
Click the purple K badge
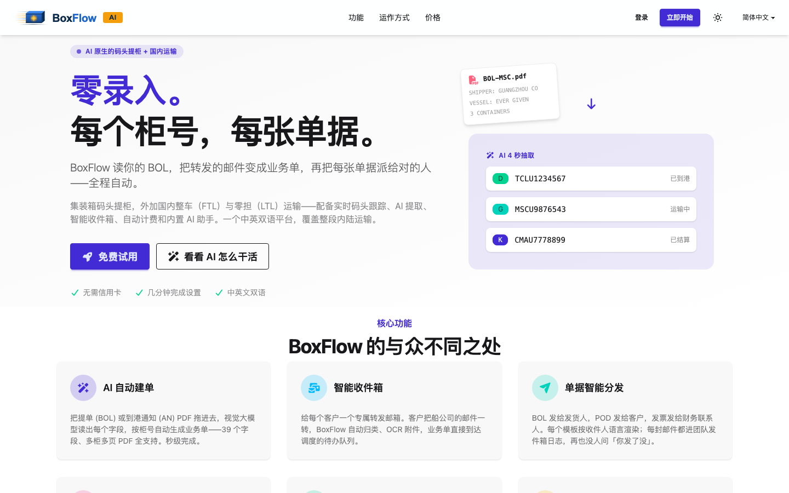pyautogui.click(x=500, y=240)
